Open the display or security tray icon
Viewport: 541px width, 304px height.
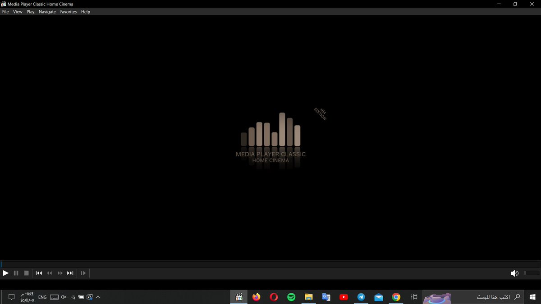[90, 297]
